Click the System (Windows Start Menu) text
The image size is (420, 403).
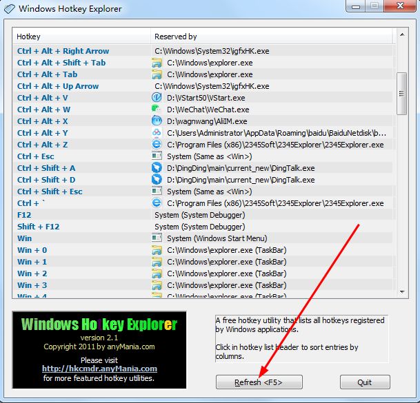point(217,238)
